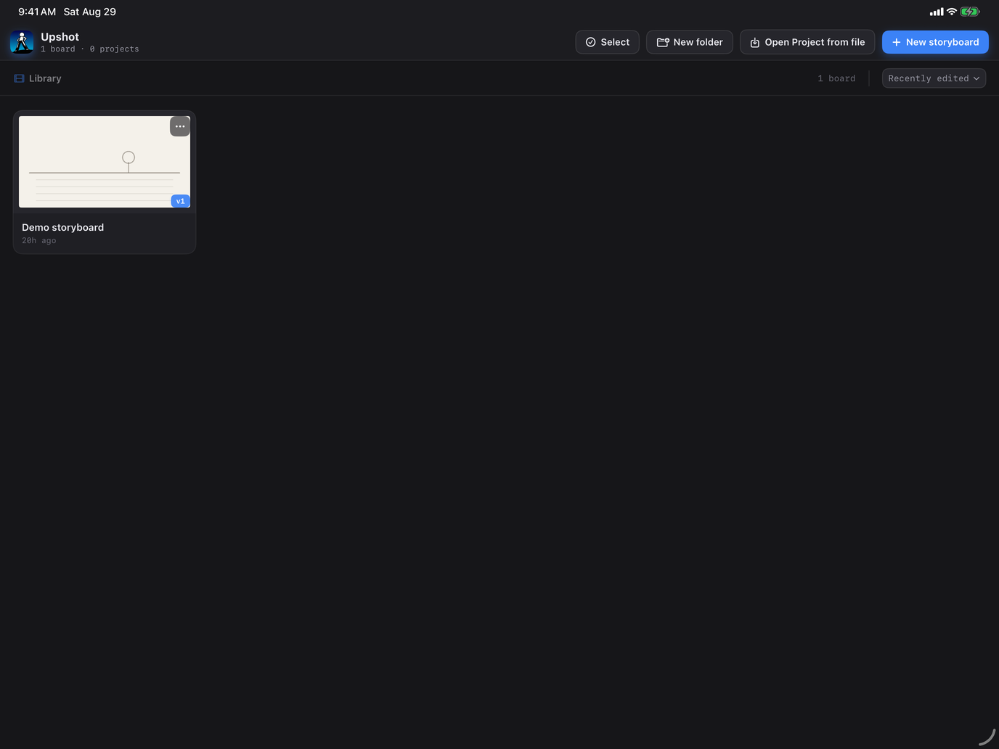Viewport: 999px width, 749px height.
Task: Create a New folder
Action: coord(690,42)
